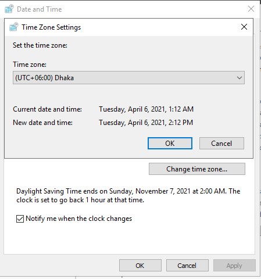261x279 pixels.
Task: Click the Date and Time title text
Action: click(40, 9)
